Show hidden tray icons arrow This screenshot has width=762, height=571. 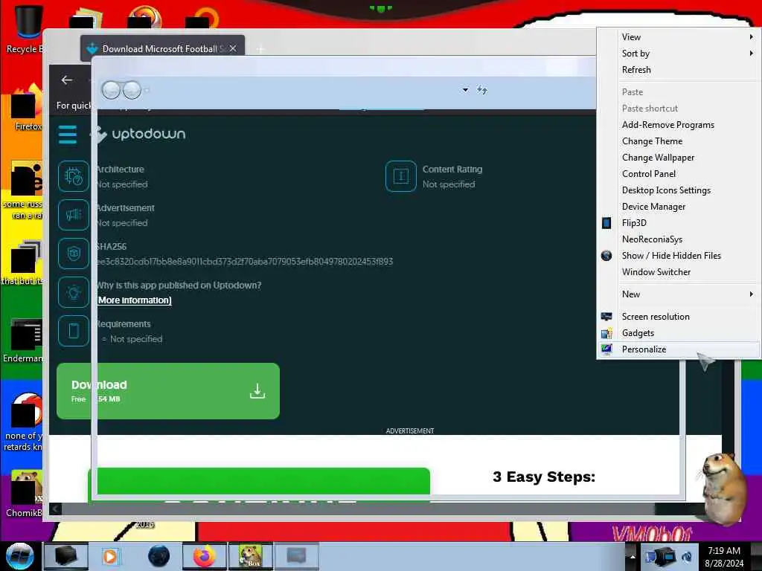[633, 556]
